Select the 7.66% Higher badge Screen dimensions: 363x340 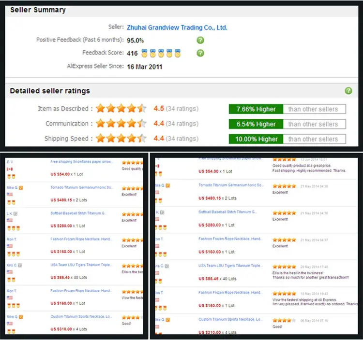tap(256, 109)
